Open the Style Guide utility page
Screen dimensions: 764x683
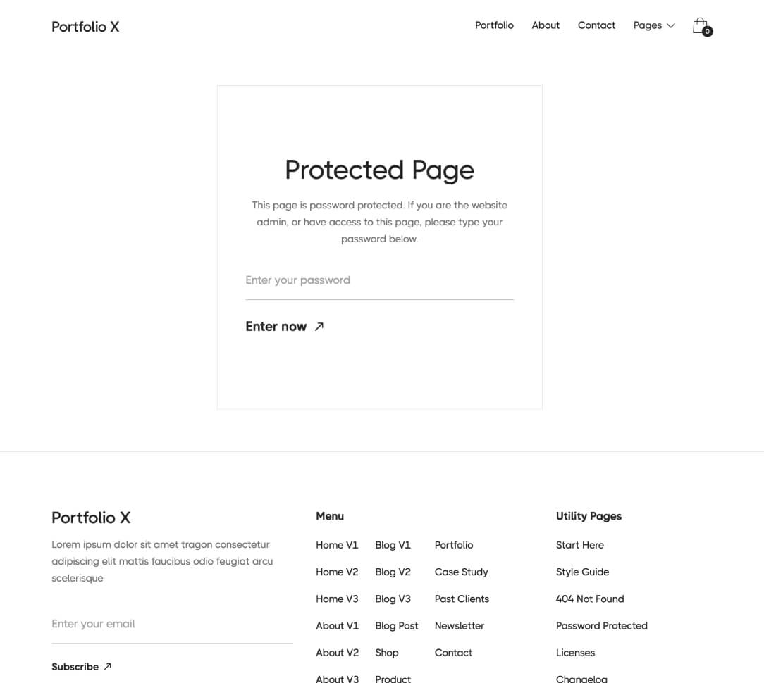pos(582,572)
